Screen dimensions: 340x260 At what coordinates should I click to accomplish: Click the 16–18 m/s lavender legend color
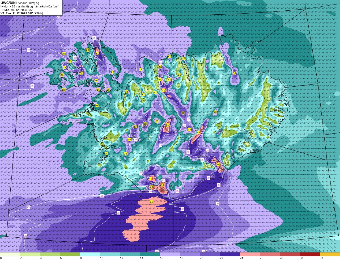click(x=170, y=254)
